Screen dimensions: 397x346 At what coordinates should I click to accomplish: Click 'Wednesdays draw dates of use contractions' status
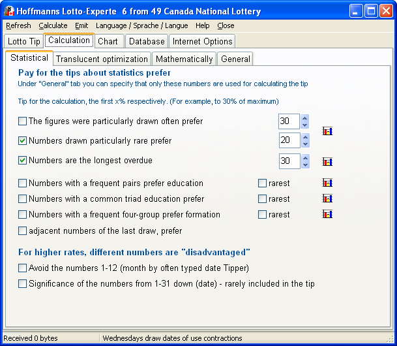(x=172, y=338)
